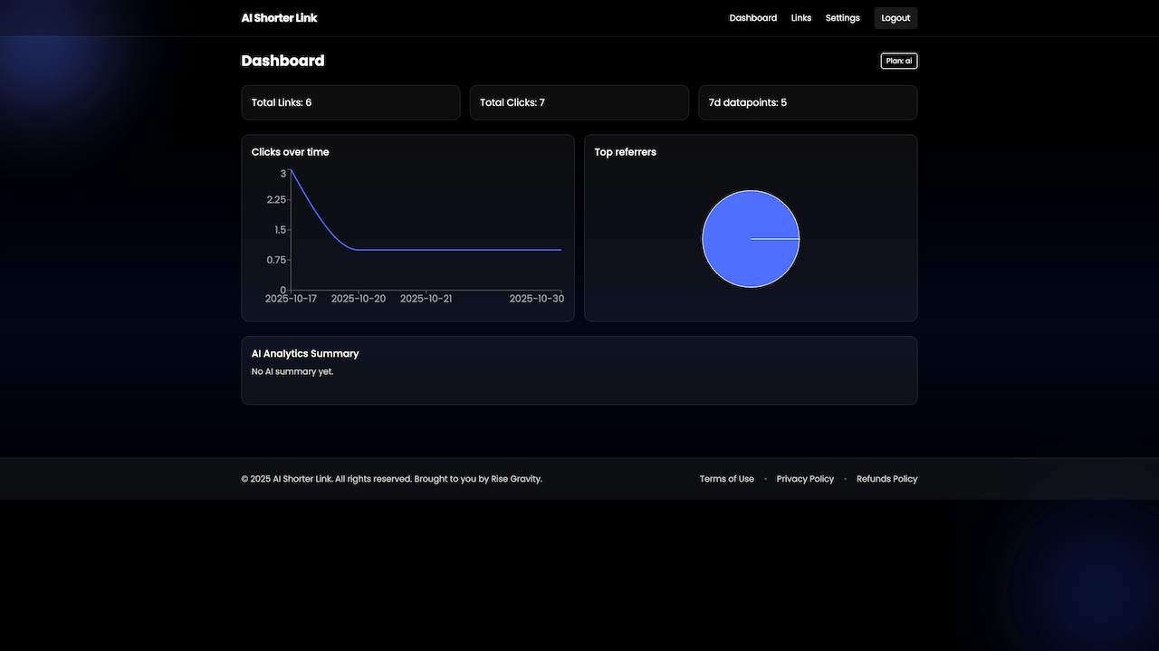Click the AI Analytics Summary heading
1159x651 pixels.
pos(305,354)
